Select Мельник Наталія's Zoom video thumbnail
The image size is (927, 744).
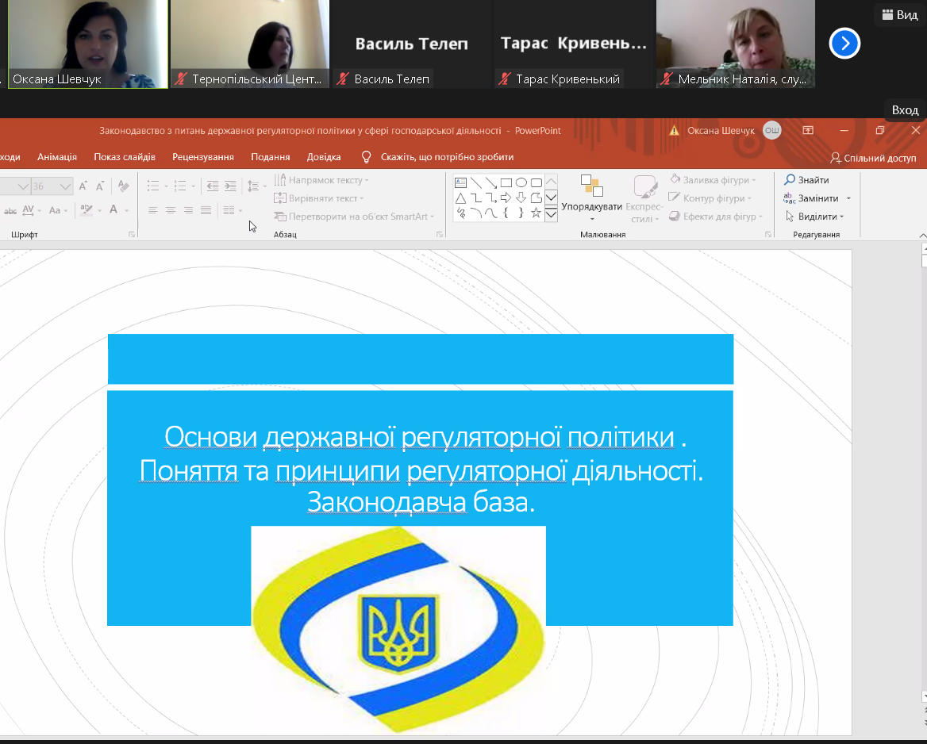[x=736, y=44]
